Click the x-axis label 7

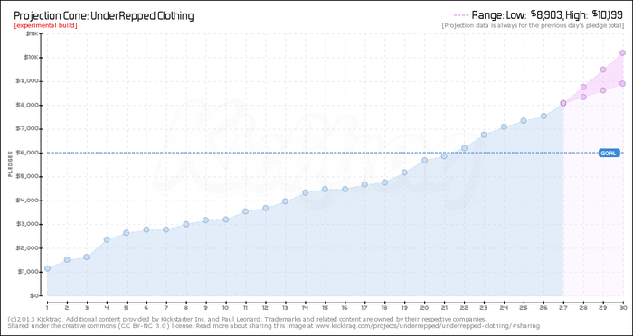[x=165, y=307]
